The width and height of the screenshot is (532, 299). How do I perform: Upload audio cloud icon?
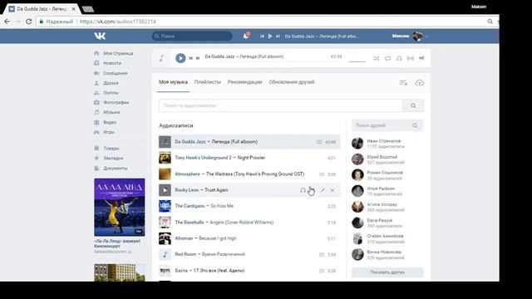(x=420, y=83)
